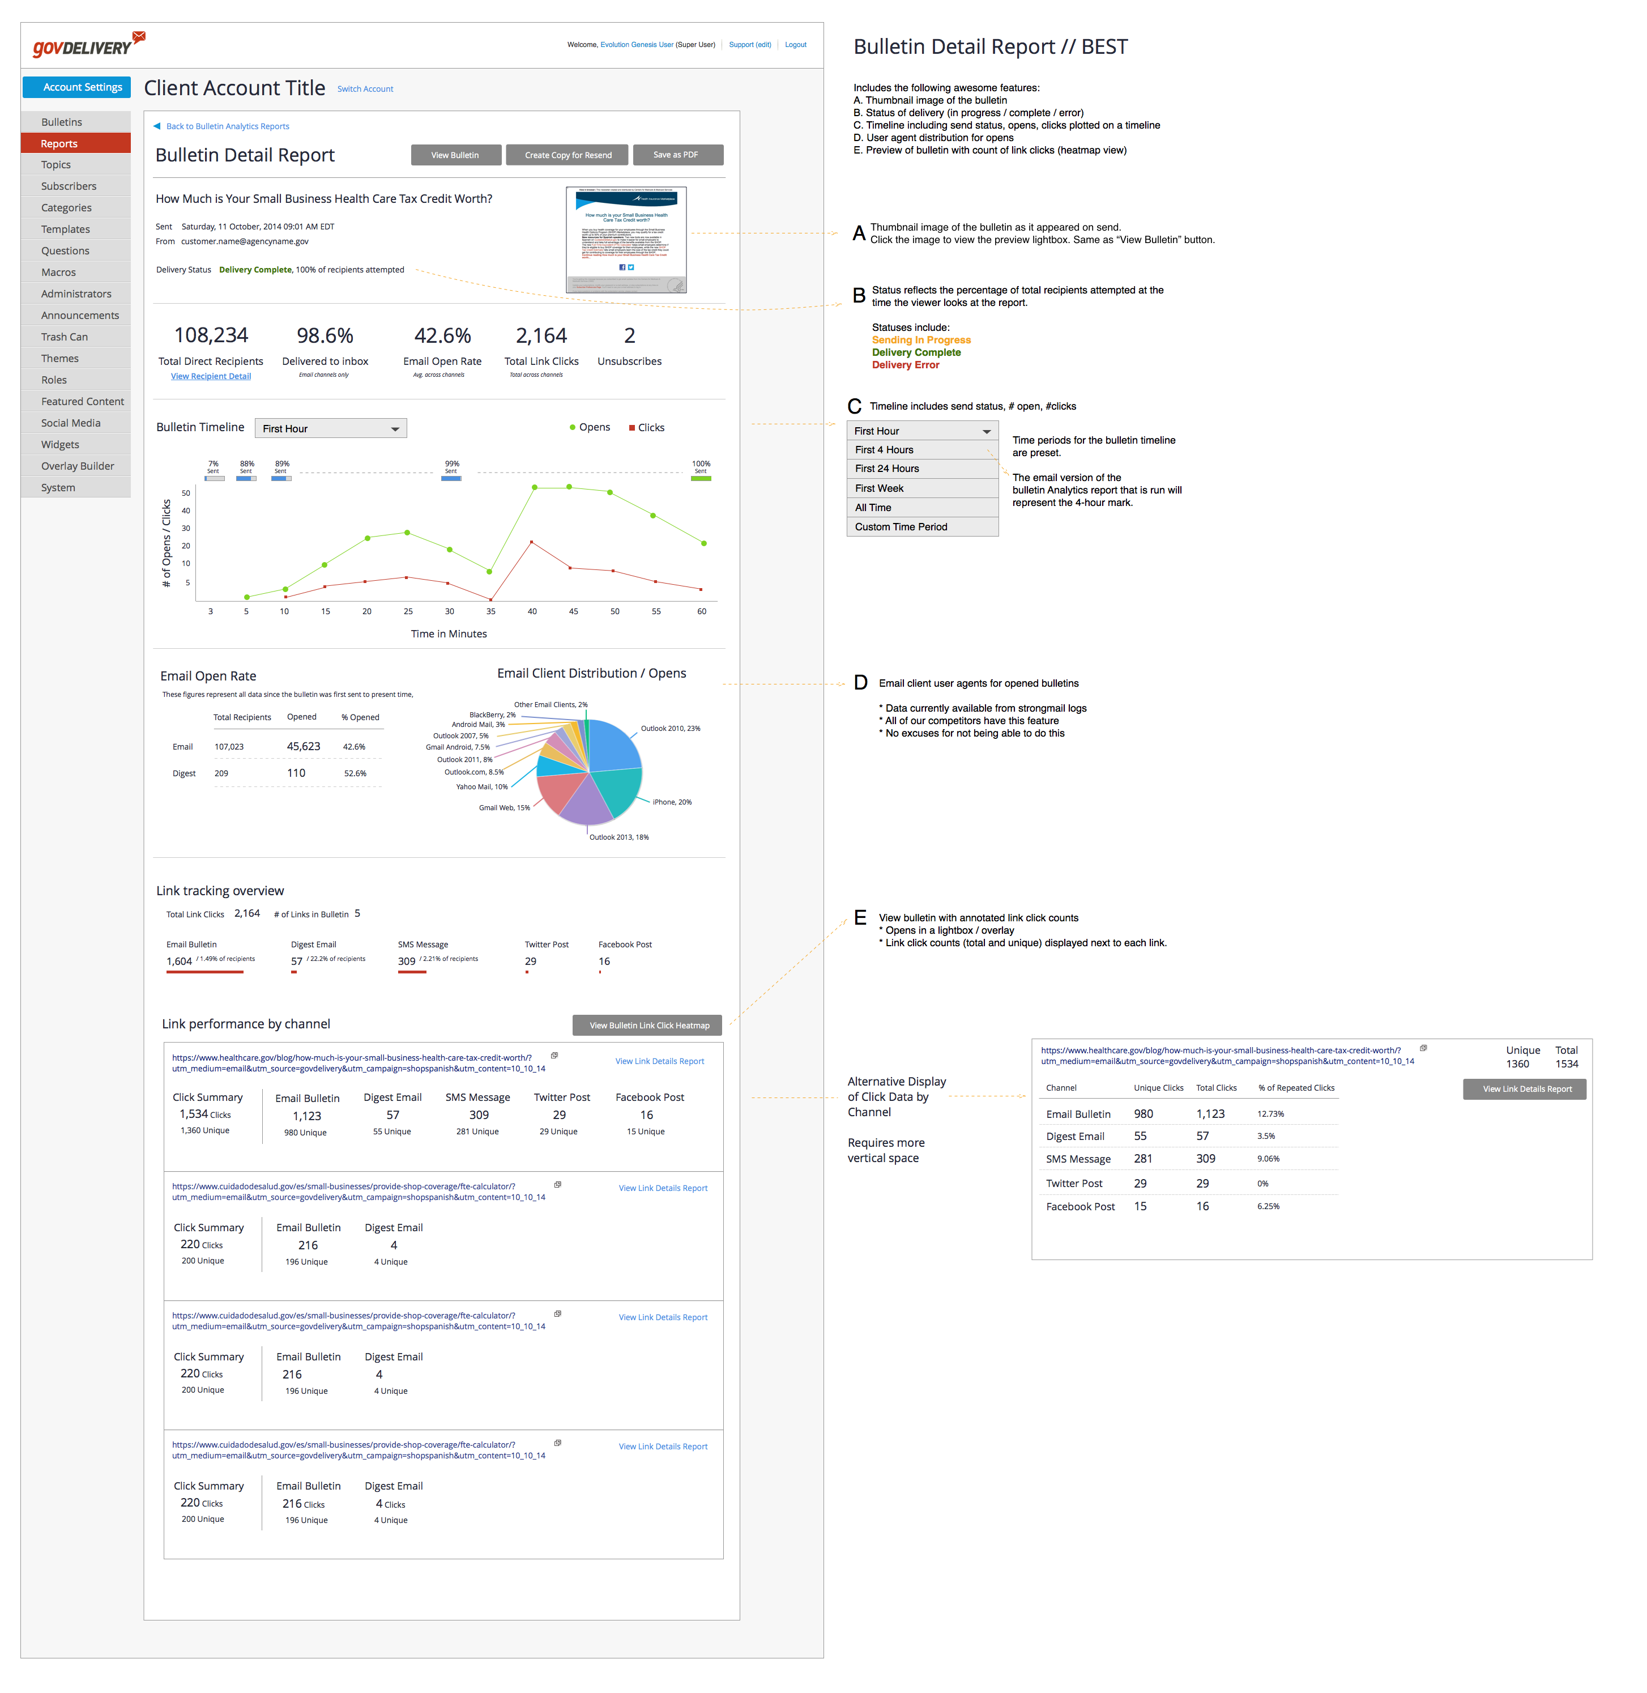Screen dimensions: 1647x1693
Task: Select Templates from the sidebar menu
Action: point(66,229)
